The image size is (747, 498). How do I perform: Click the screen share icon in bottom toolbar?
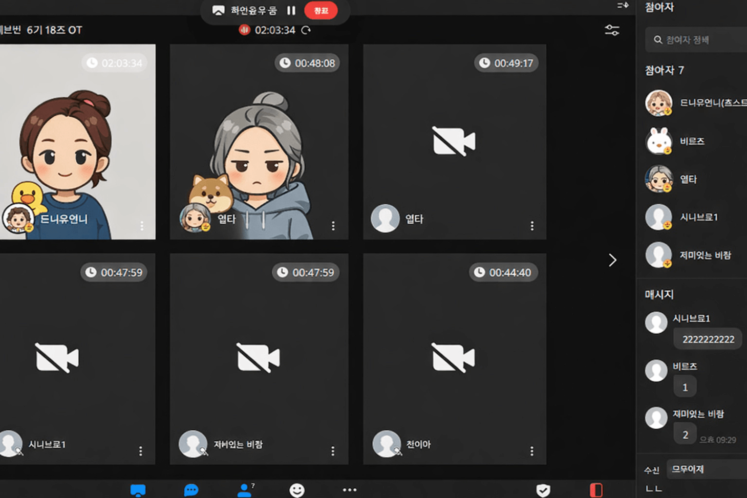pyautogui.click(x=138, y=490)
